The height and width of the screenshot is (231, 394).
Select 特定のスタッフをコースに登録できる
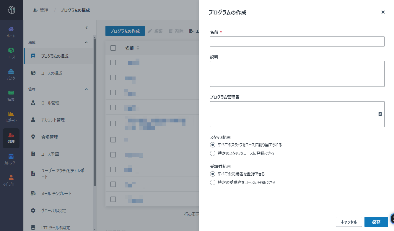coord(213,153)
